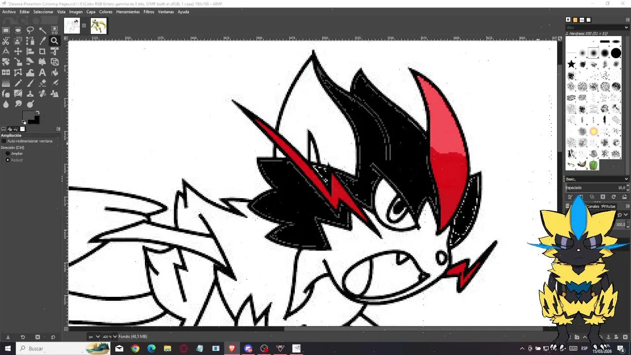Viewport: 631px width, 355px height.
Task: Open the Editar menu
Action: pyautogui.click(x=25, y=12)
